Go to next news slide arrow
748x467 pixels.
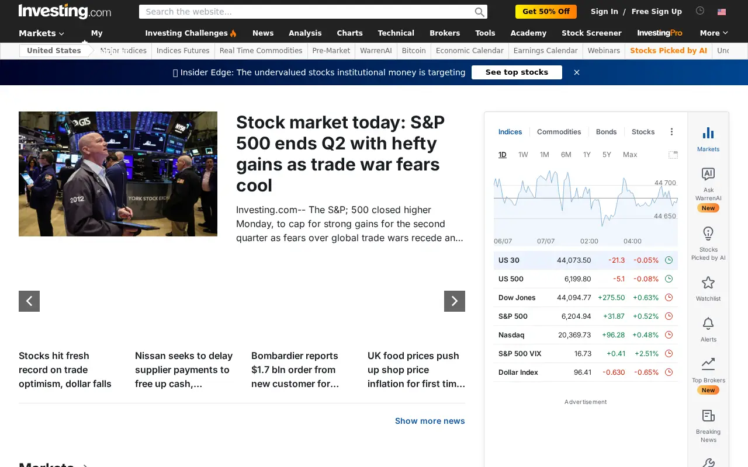[455, 301]
